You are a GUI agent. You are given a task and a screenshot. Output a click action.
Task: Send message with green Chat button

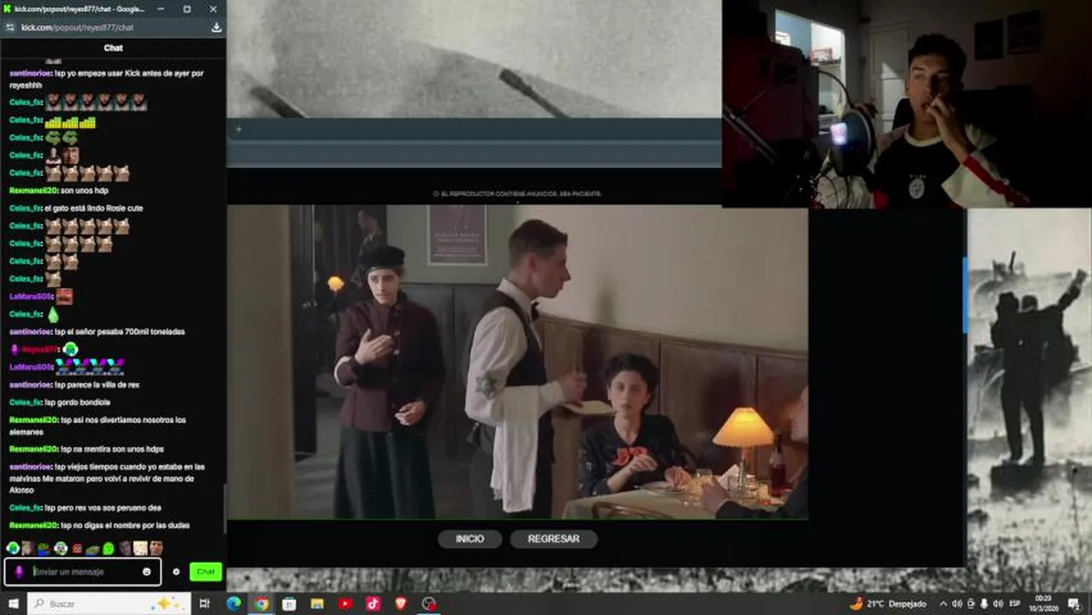pyautogui.click(x=206, y=571)
